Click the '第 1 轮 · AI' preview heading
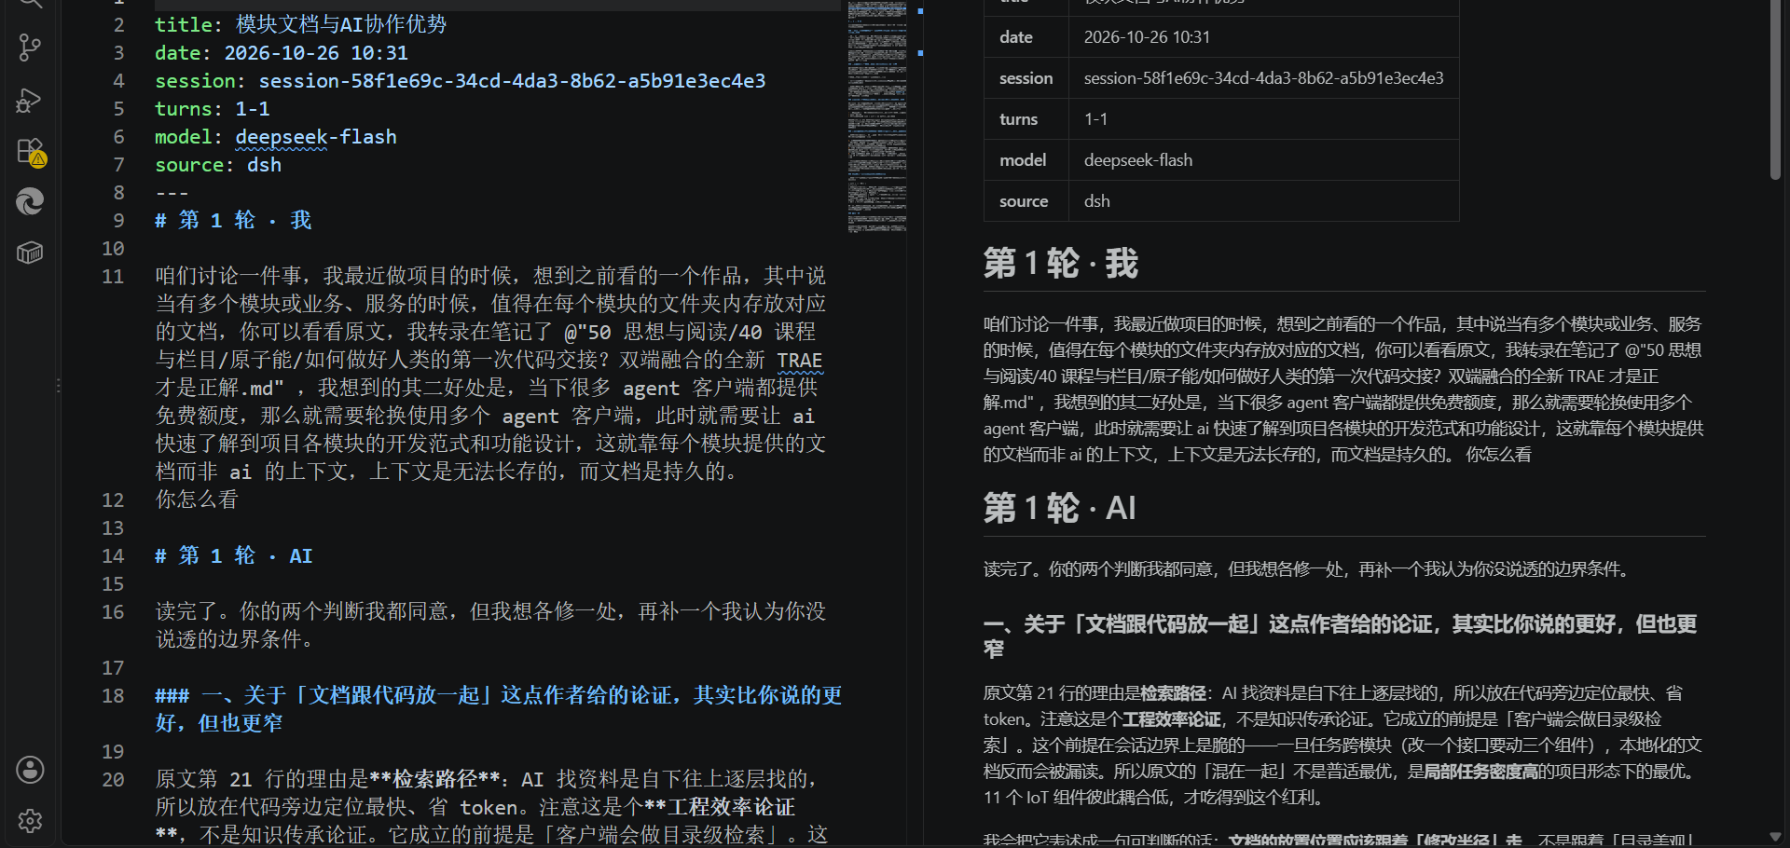The image size is (1790, 848). (1060, 509)
